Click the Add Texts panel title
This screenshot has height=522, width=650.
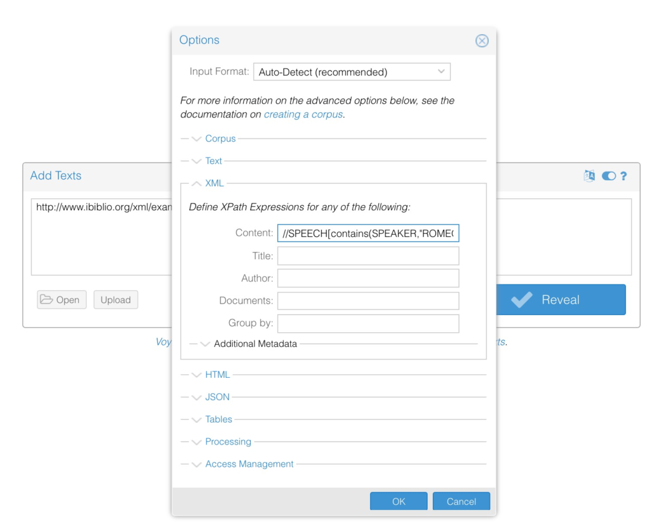tap(56, 175)
